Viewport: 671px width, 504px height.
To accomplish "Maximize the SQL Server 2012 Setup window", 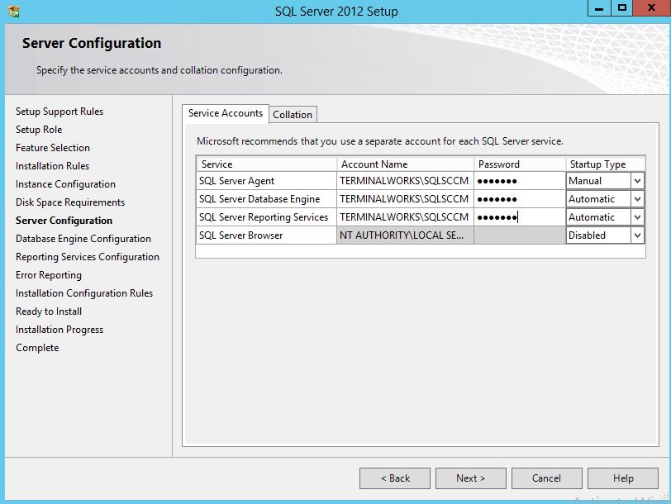I will click(621, 8).
